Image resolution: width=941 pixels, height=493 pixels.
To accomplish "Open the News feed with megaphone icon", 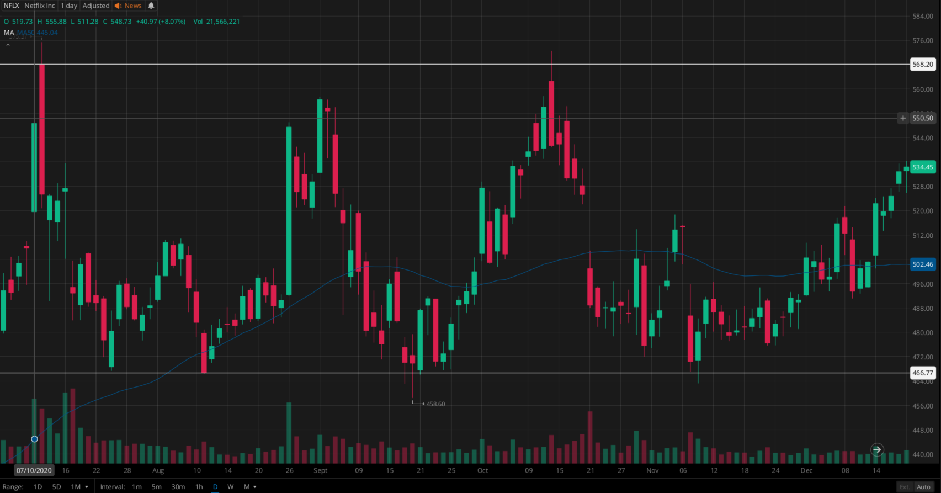I will [x=128, y=6].
